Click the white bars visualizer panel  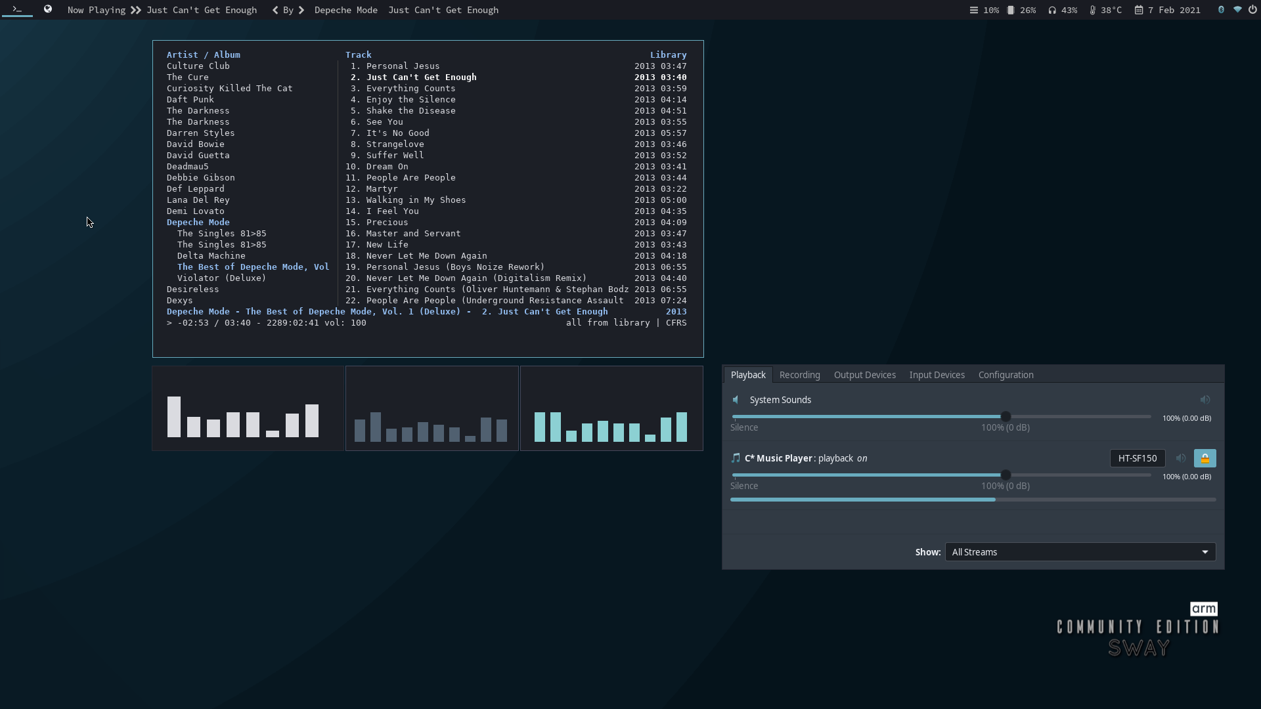pos(248,408)
